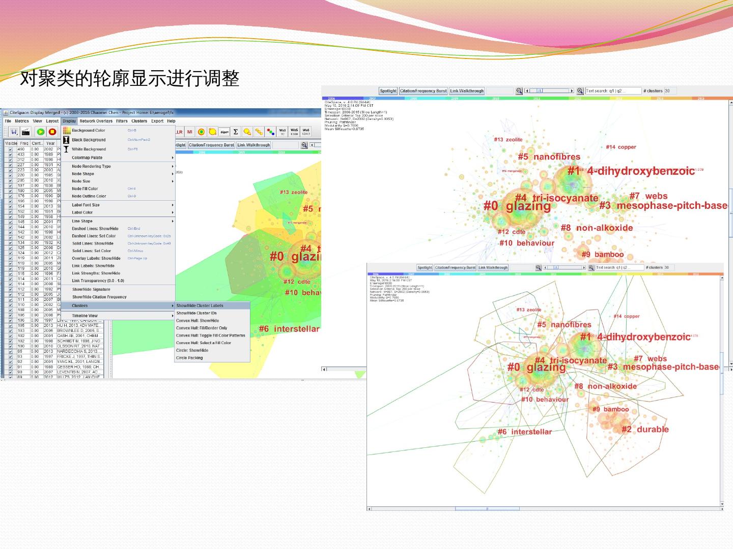Image resolution: width=733 pixels, height=549 pixels.
Task: Click the concentric-circle node toolbar icon
Action: click(202, 132)
